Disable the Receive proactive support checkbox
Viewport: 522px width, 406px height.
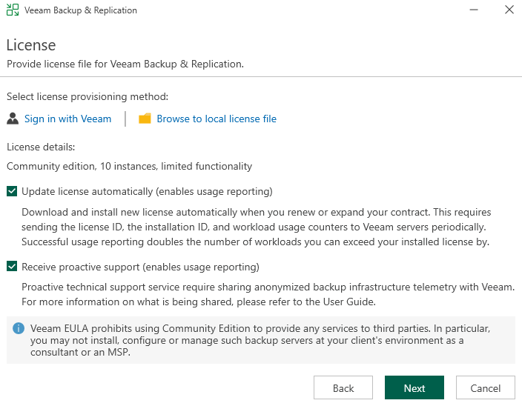click(x=12, y=267)
